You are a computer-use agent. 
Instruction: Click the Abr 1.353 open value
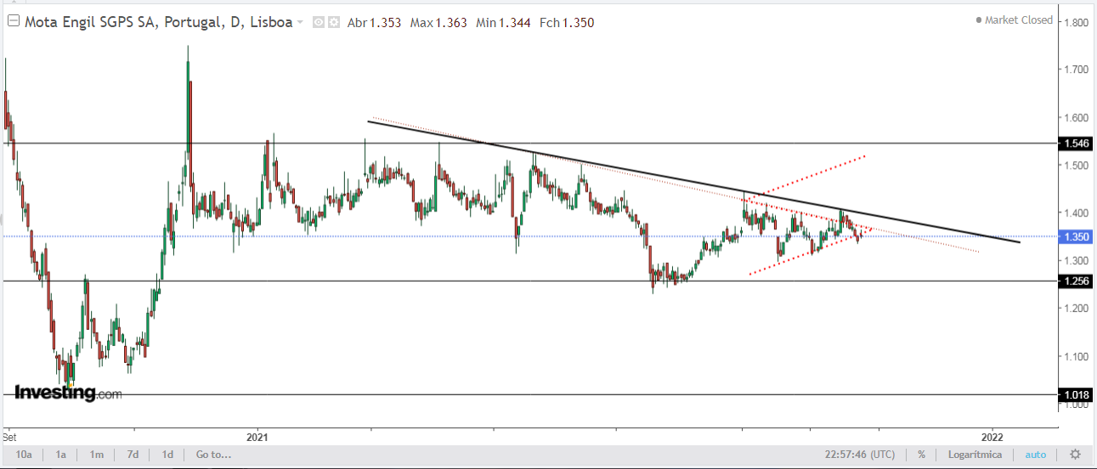(375, 23)
